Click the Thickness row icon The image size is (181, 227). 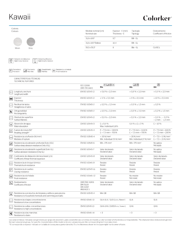click(x=11, y=99)
